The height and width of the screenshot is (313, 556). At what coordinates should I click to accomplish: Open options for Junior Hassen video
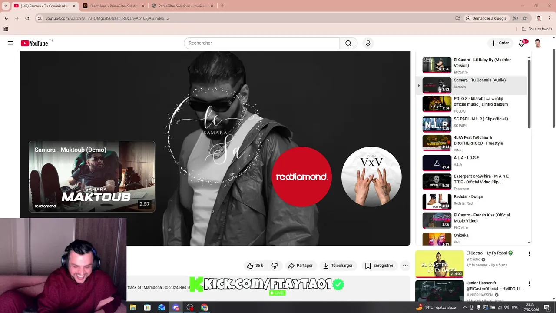pos(529,284)
